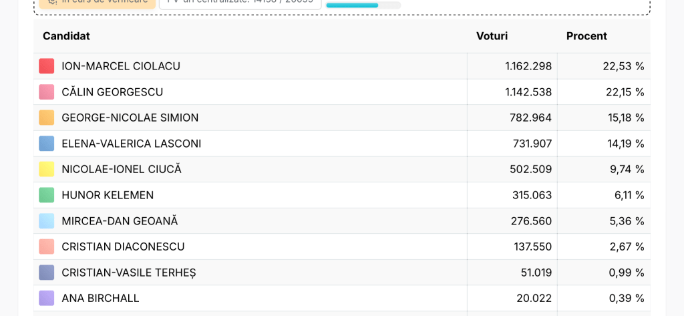Click the purple swatch beside Ana Birchall
Viewport: 684px width, 316px height.
[x=46, y=298]
